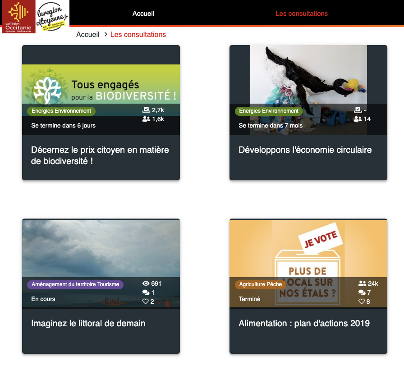Follow Les consultations breadcrumb link
The image size is (404, 370).
tap(138, 35)
